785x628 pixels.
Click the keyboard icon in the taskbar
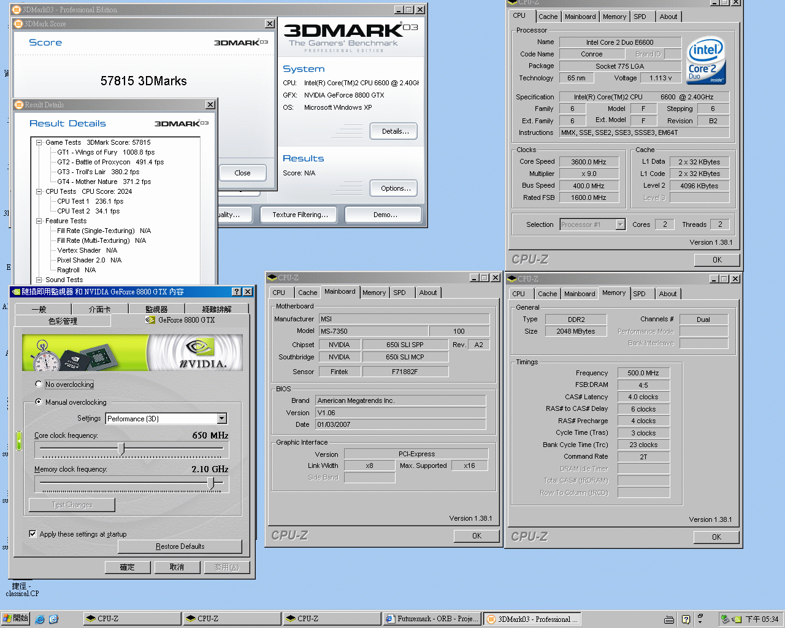tap(669, 619)
